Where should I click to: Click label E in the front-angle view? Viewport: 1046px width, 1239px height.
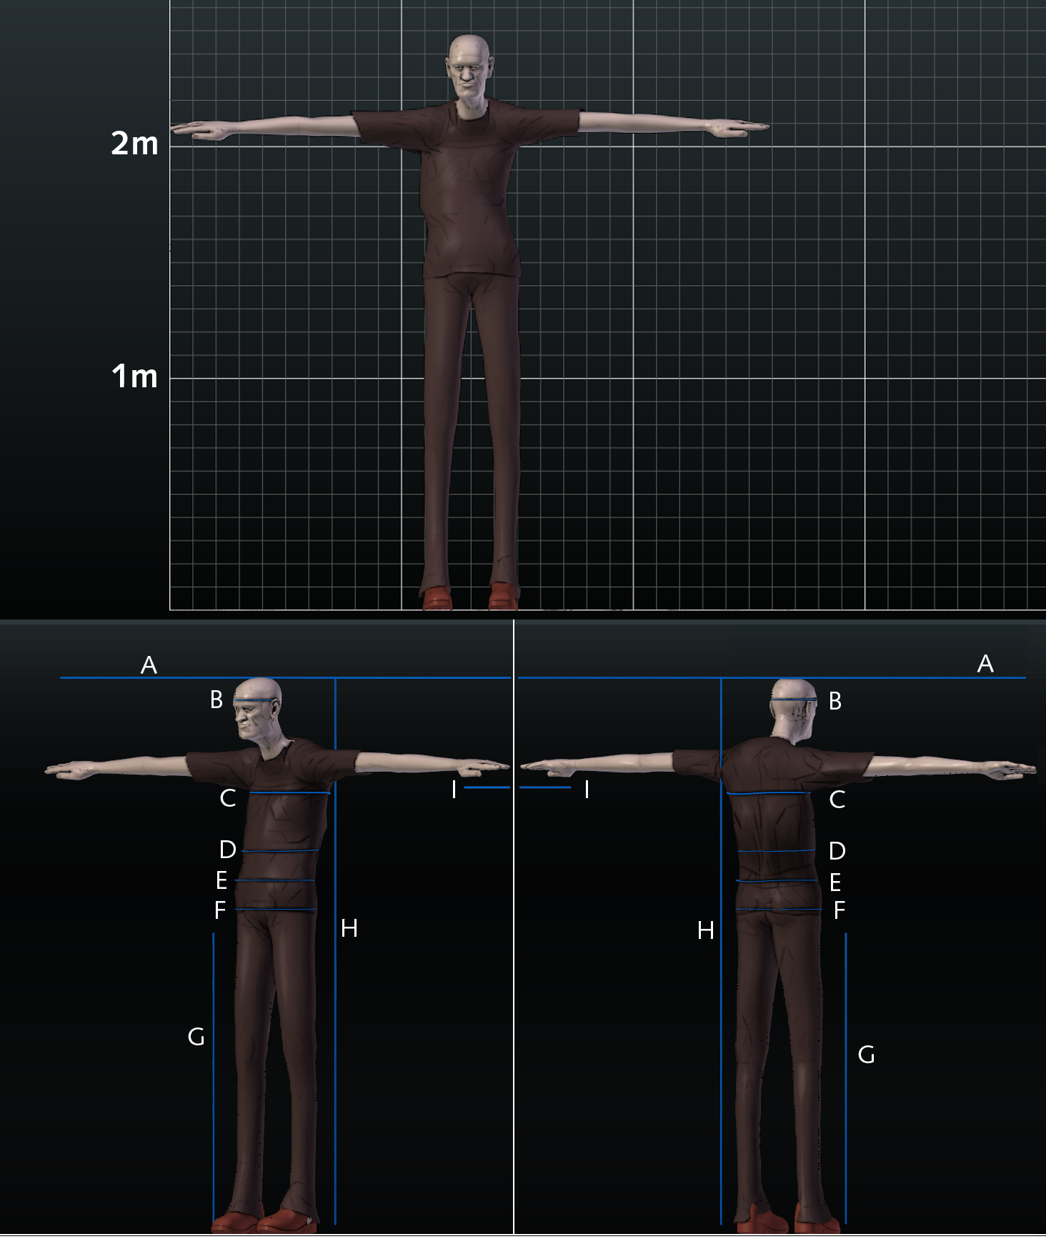(221, 880)
